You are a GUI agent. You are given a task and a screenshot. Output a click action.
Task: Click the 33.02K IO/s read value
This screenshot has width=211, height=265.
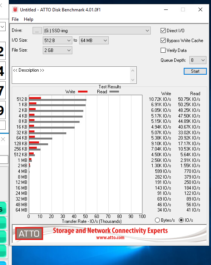[189, 133]
